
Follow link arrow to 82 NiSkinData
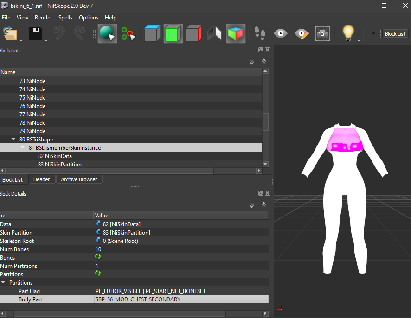tap(98, 223)
